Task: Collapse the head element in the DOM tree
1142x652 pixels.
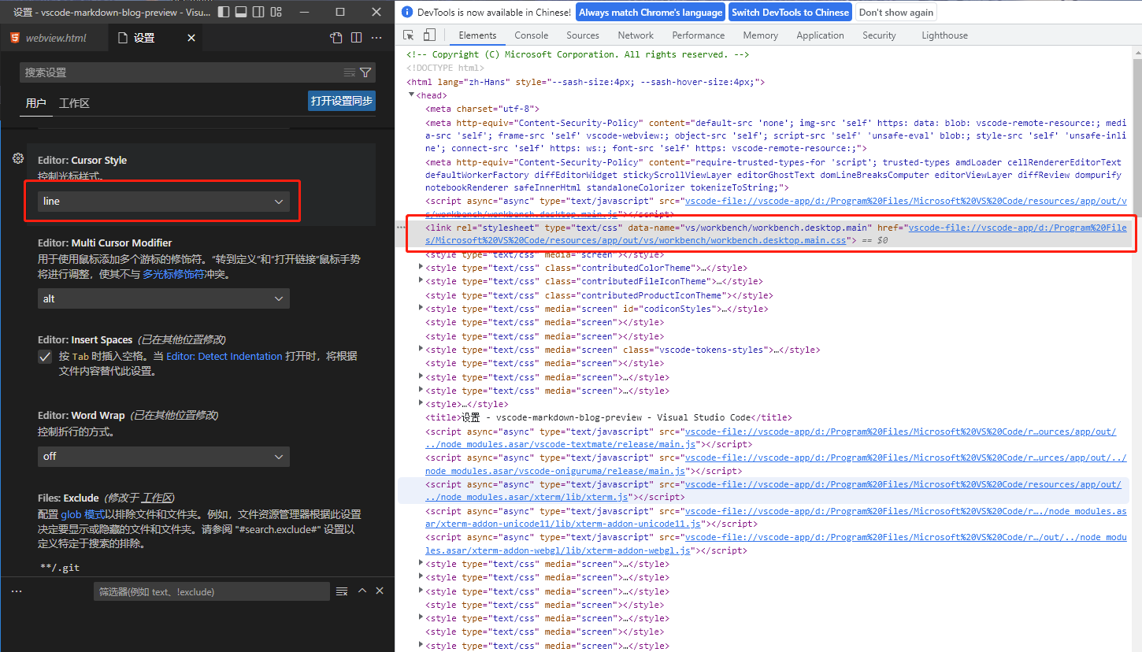Action: click(x=413, y=94)
